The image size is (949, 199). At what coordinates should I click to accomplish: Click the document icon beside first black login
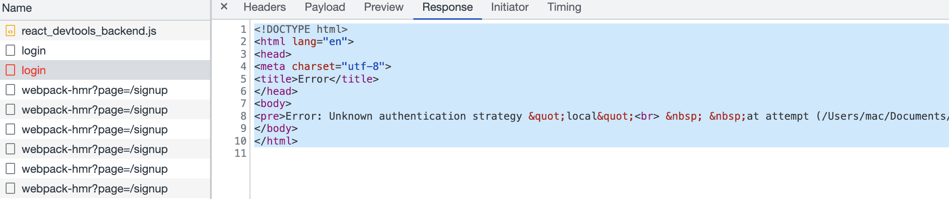pos(10,51)
